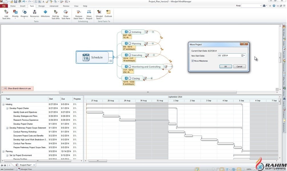Open the Find box dropdown arrow
Viewport: 287px width, 171px height.
coord(261,6)
